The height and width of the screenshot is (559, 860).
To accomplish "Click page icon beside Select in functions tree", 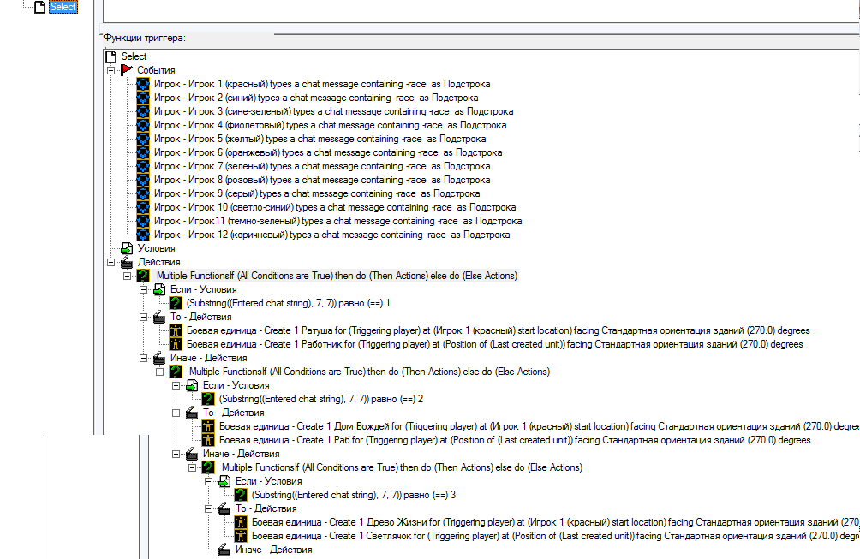I will coord(110,56).
